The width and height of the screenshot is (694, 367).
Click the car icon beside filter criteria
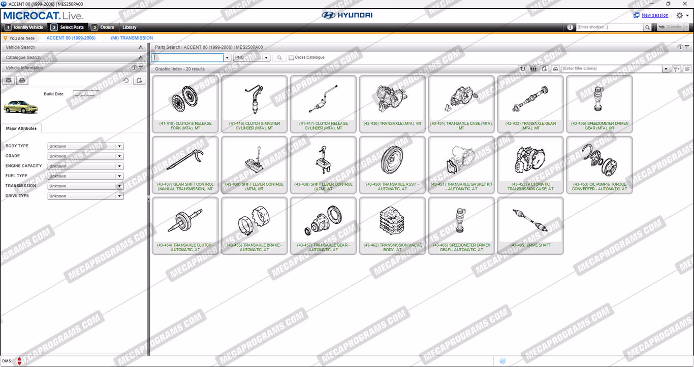(555, 69)
